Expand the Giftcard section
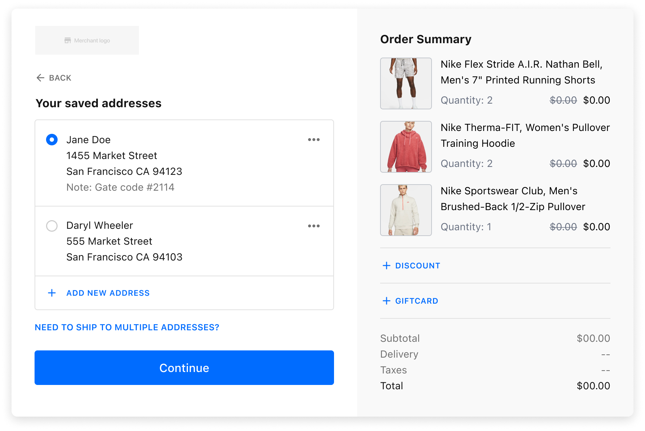The width and height of the screenshot is (645, 431). coord(416,301)
